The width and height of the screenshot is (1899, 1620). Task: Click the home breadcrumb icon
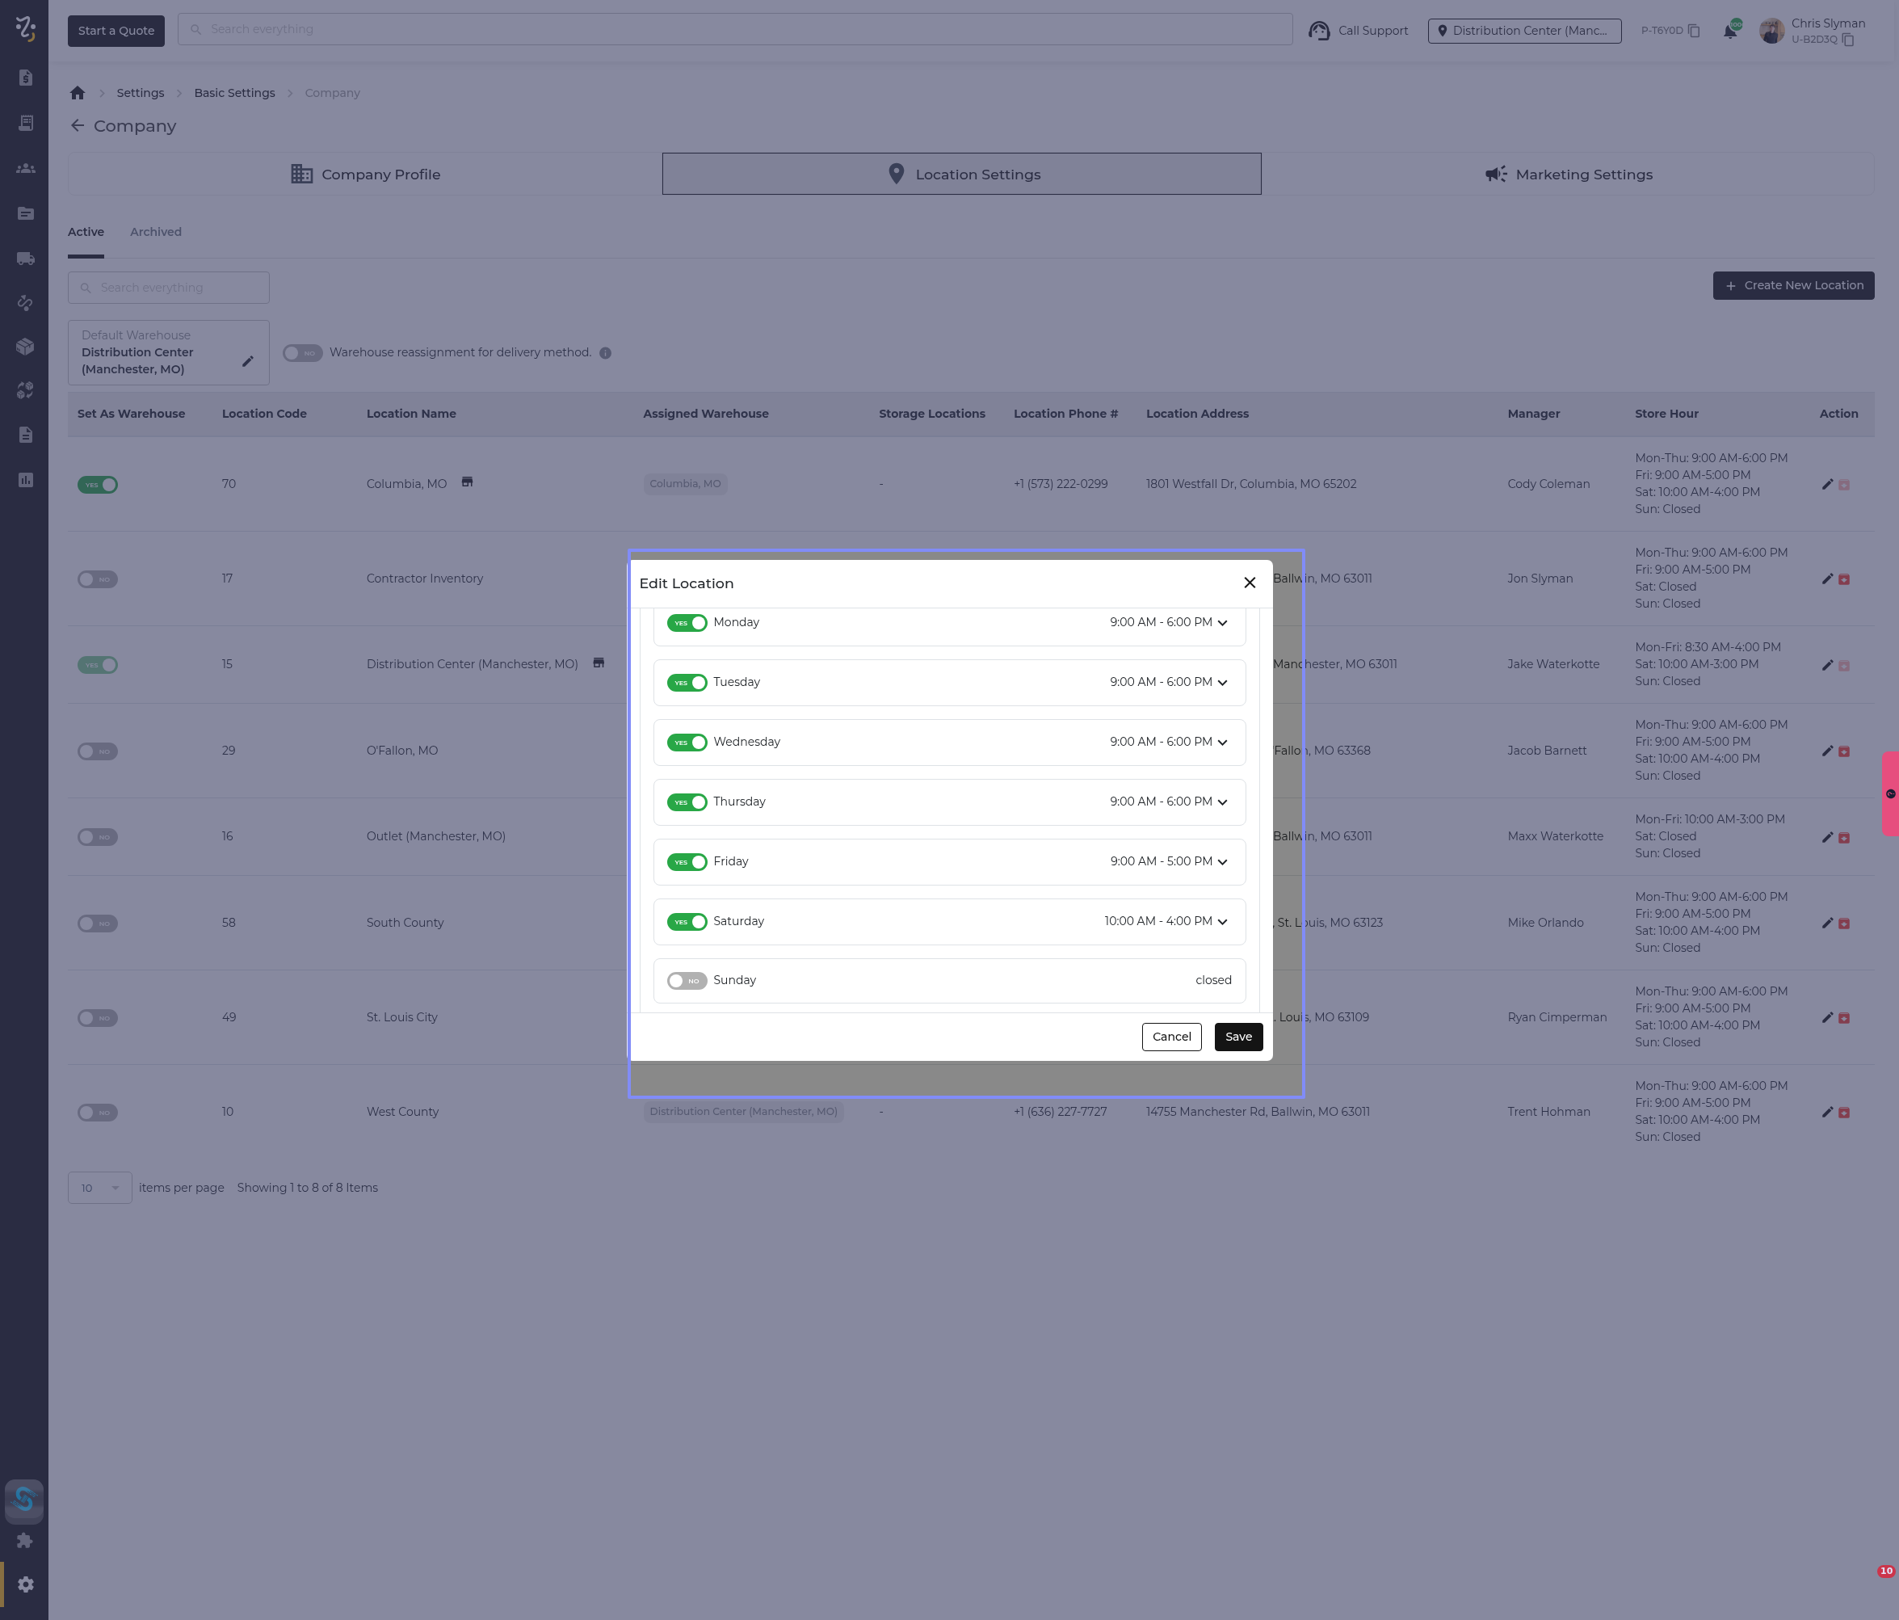pyautogui.click(x=78, y=93)
